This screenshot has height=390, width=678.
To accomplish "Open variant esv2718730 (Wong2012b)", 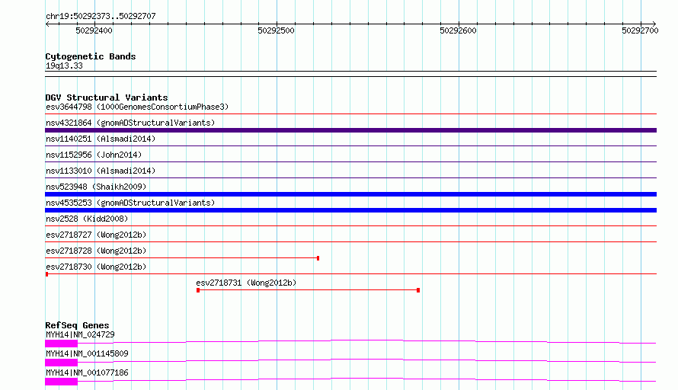I will [96, 267].
